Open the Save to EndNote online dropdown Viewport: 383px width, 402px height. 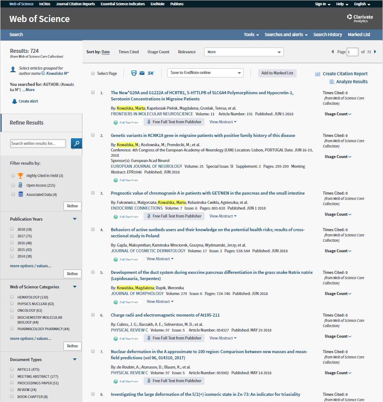[x=205, y=73]
